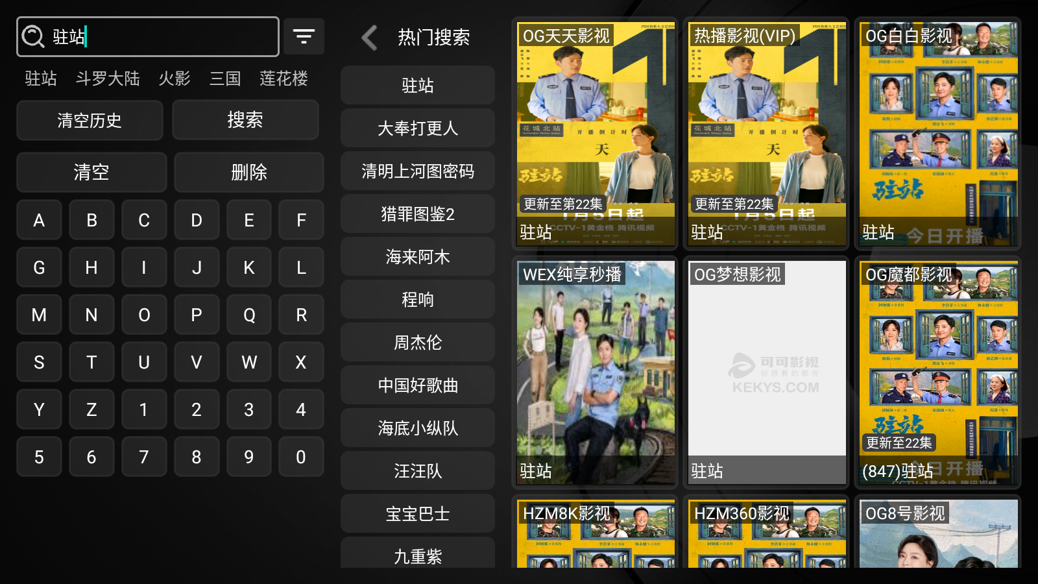Image resolution: width=1038 pixels, height=584 pixels.
Task: Open the 热播影视(VIP) result card
Action: tap(767, 134)
